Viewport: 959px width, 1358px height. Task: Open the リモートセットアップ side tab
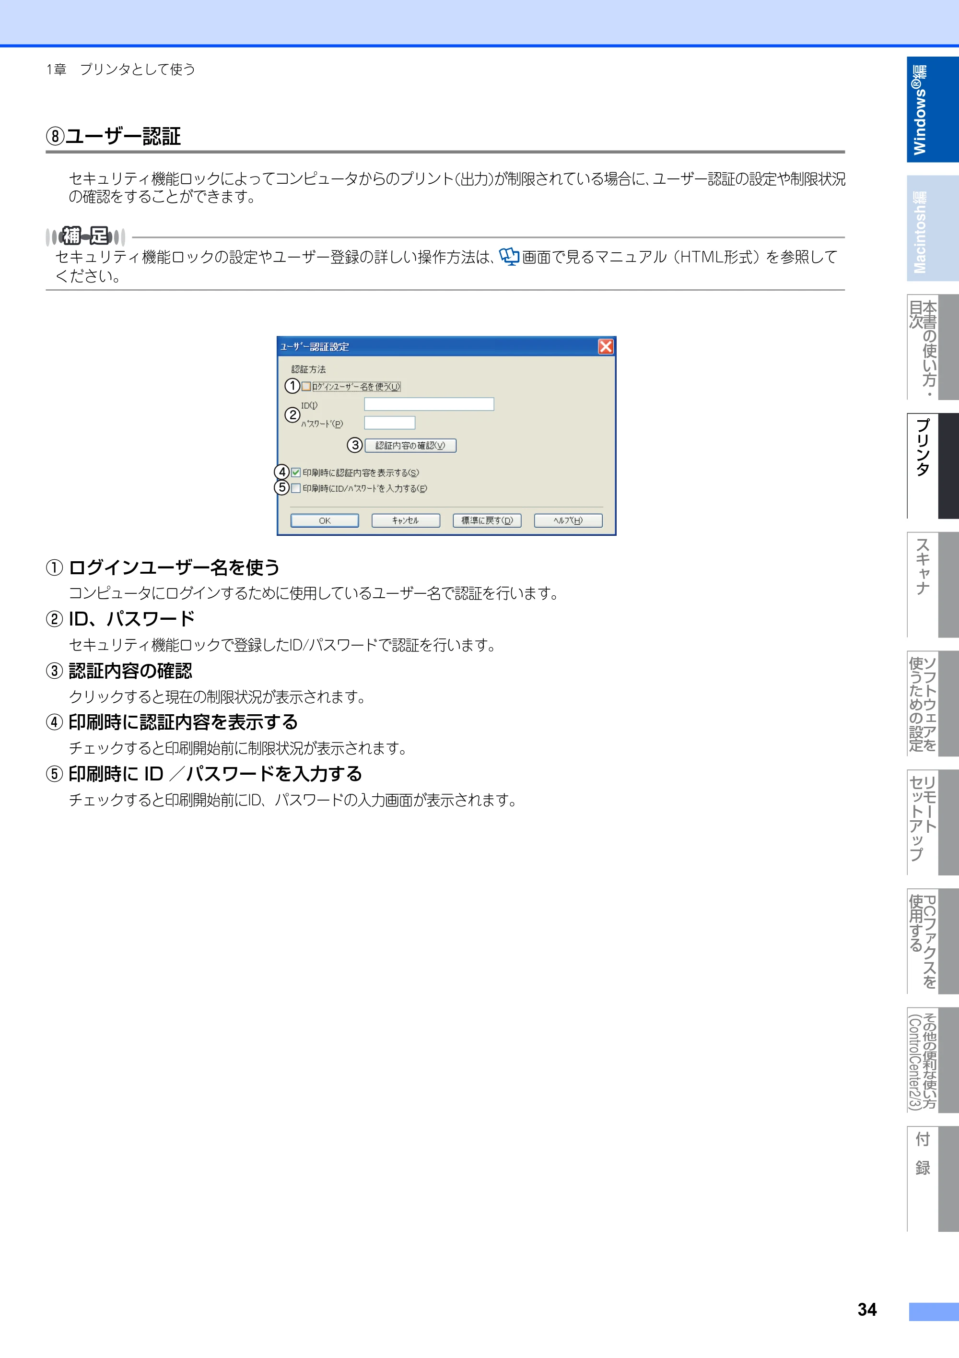[933, 823]
